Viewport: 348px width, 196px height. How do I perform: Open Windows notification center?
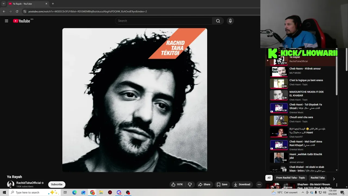[342, 192]
